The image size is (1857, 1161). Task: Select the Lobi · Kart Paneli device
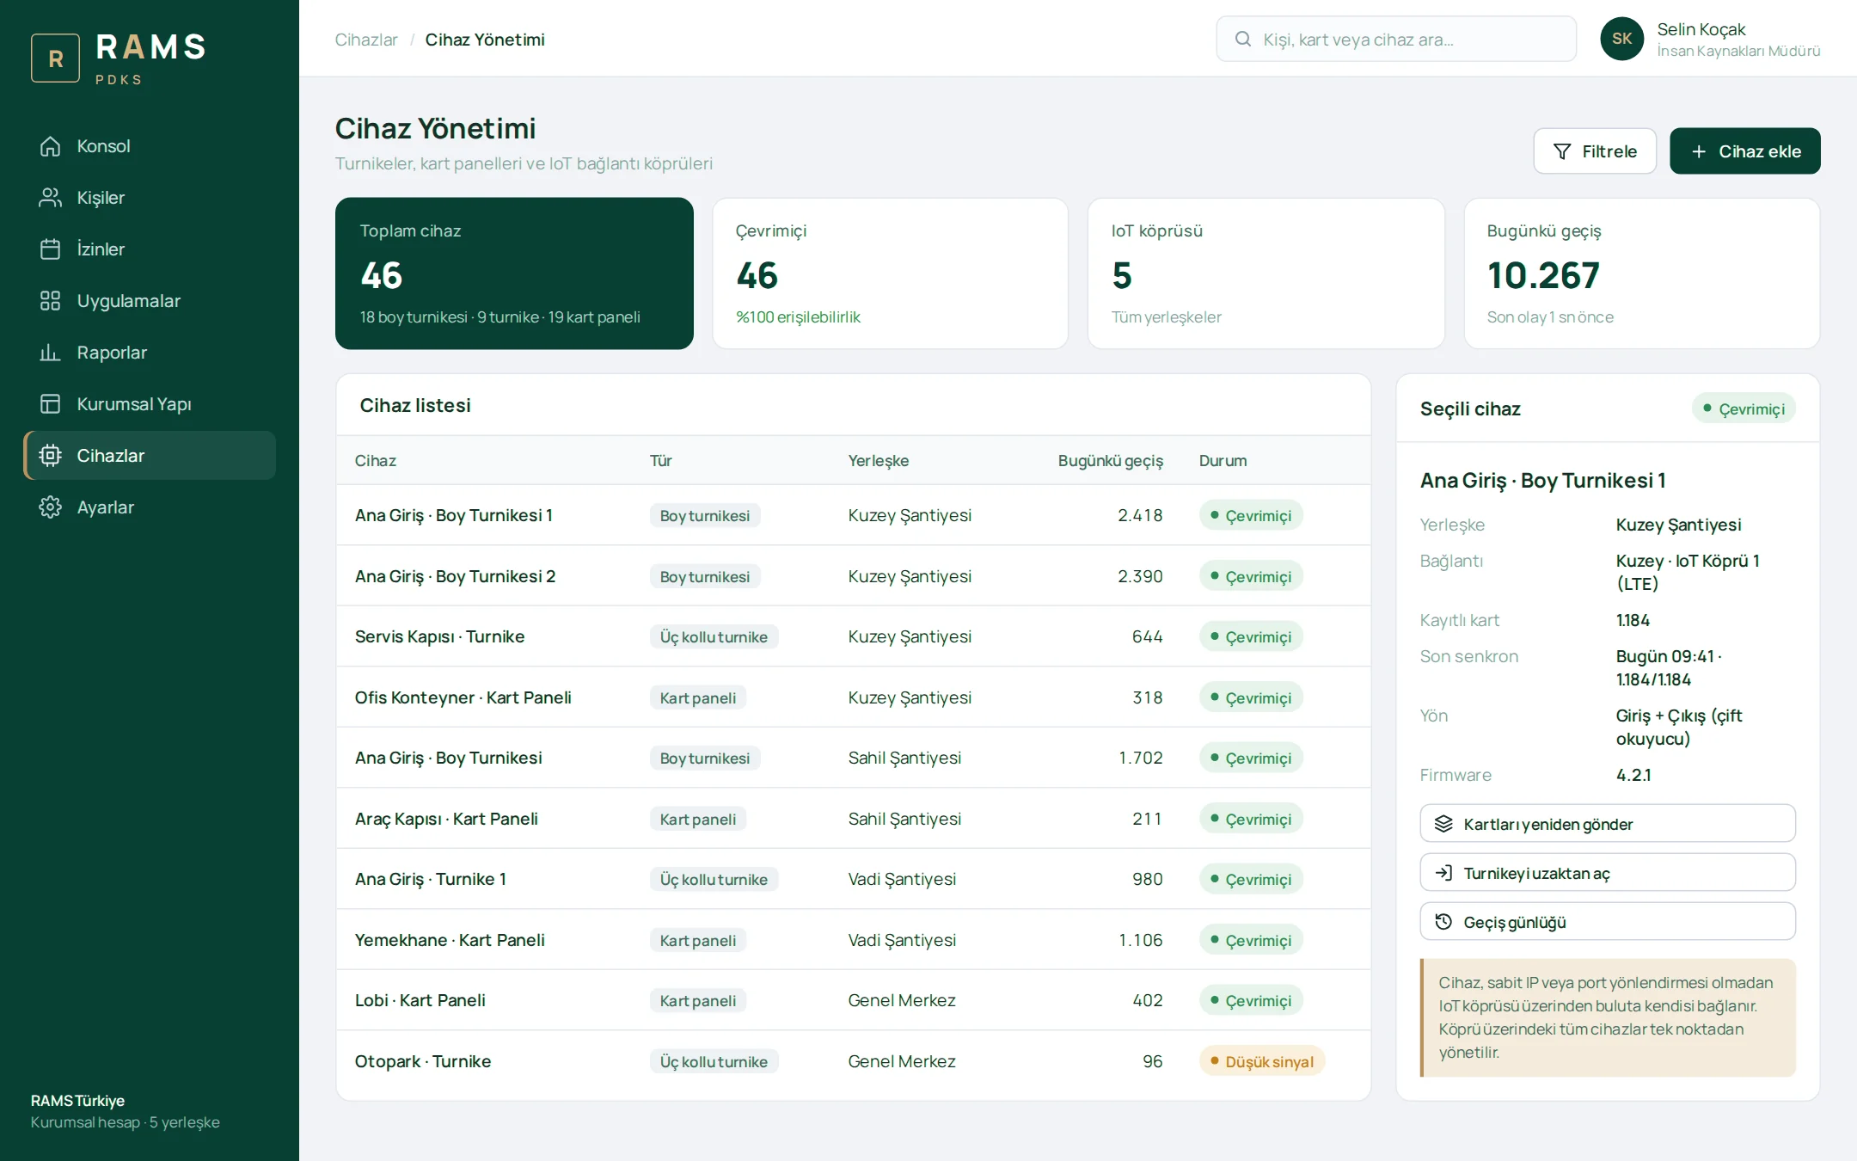(853, 1000)
